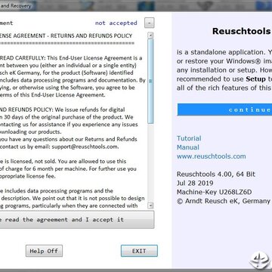Open the Tutorial link
Image resolution: width=272 pixels, height=272 pixels.
pos(189,138)
